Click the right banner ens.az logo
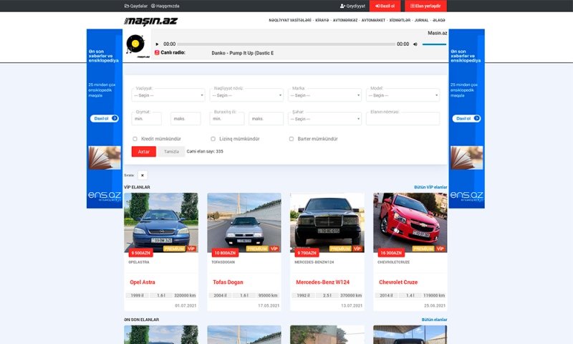The width and height of the screenshot is (573, 344). coord(466,196)
